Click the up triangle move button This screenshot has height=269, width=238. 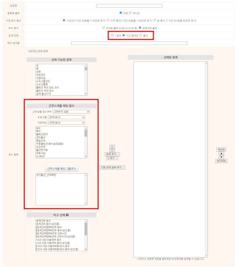pyautogui.click(x=221, y=153)
